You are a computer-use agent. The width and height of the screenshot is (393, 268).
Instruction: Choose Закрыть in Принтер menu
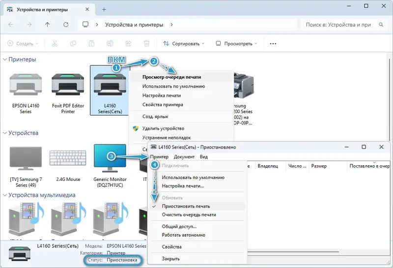click(198, 259)
